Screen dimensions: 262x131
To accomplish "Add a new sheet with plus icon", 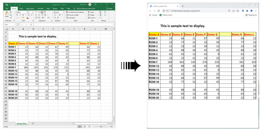I will pos(33,123).
